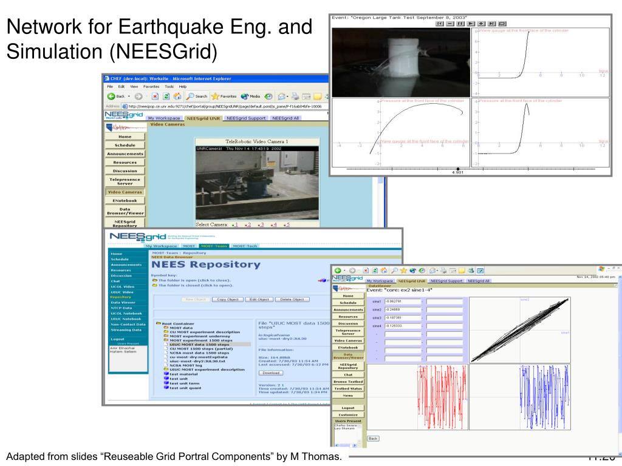This screenshot has width=622, height=466.
Task: Click rewind-to-start button in Oregon Tank Test viewer
Action: click(x=440, y=24)
